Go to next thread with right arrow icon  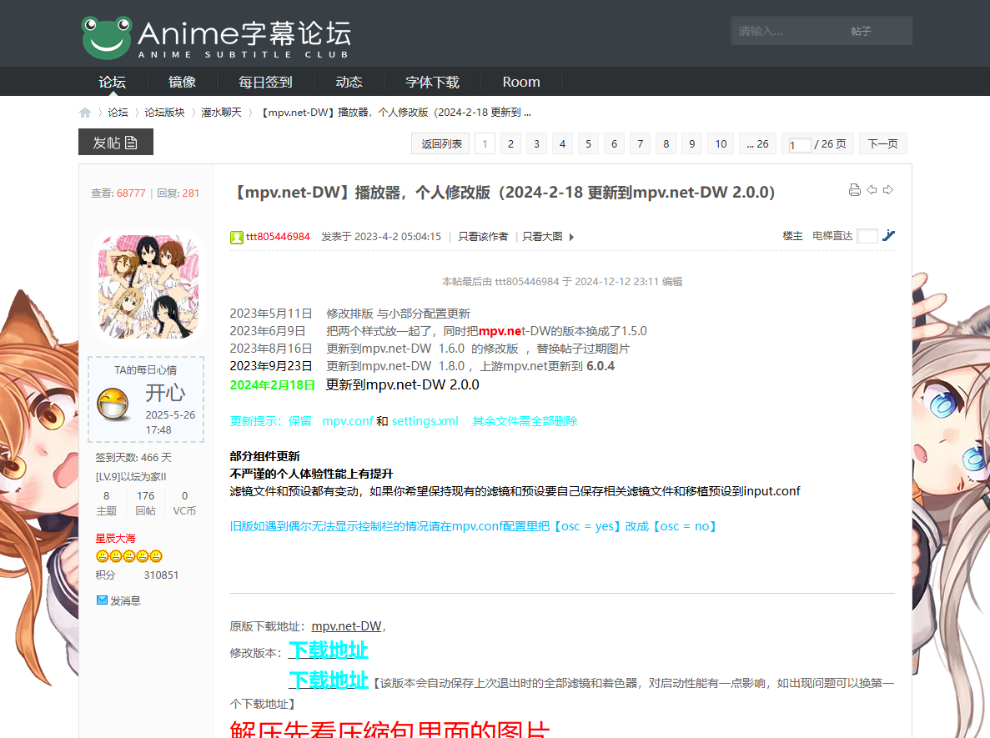click(x=888, y=190)
